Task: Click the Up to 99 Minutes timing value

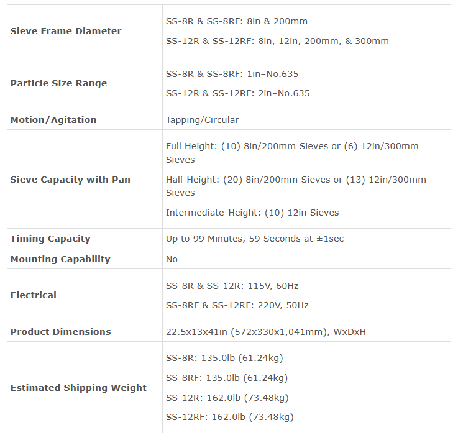Action: [255, 239]
